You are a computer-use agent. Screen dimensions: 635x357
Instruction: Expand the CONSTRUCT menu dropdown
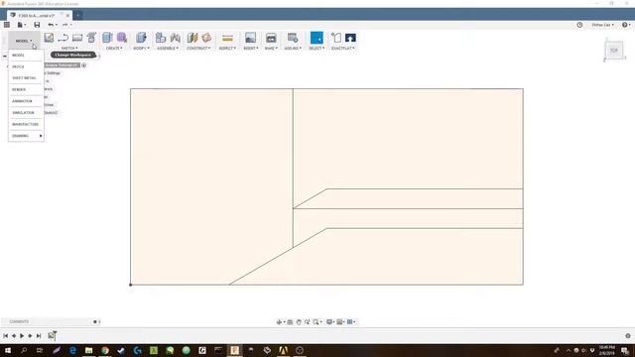tap(198, 49)
